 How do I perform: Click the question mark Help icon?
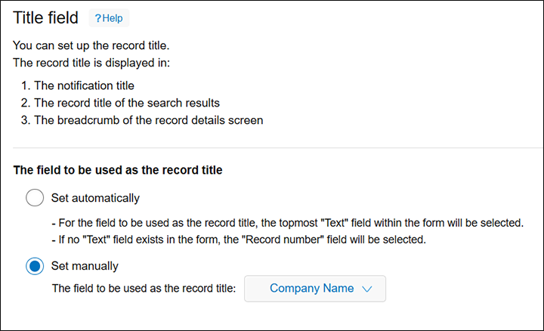pos(97,18)
